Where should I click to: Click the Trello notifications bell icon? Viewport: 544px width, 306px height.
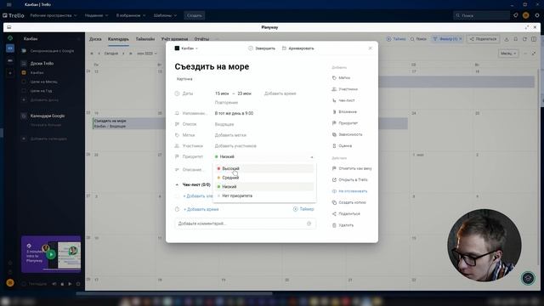point(516,15)
